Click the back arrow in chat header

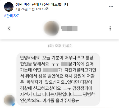9,28
